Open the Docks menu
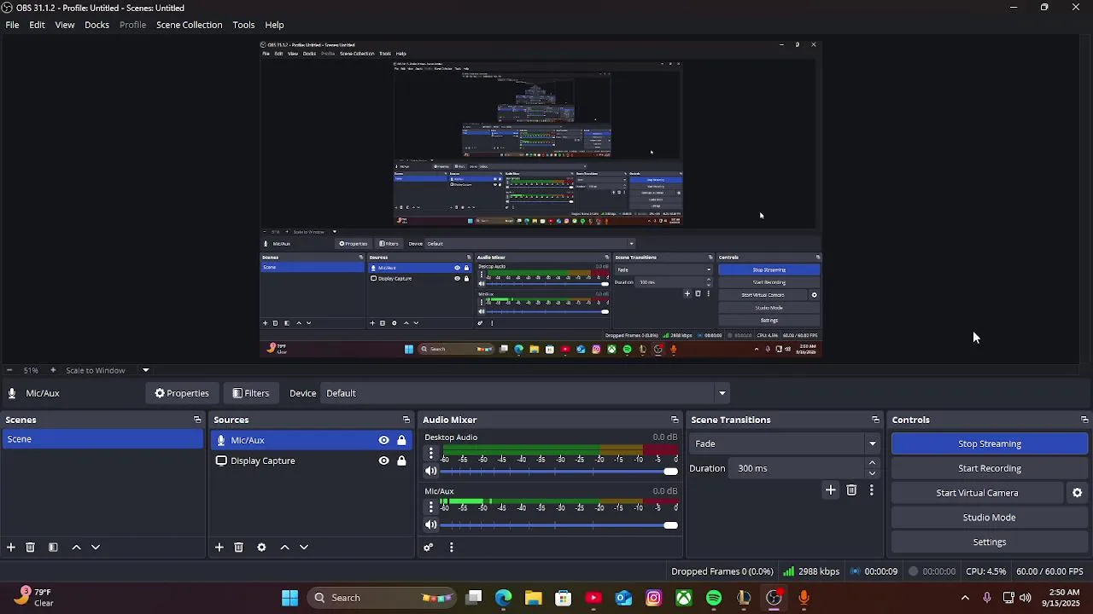 point(96,25)
